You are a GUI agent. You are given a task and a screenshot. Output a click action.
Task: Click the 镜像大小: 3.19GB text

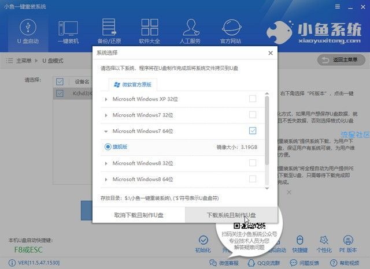237,147
